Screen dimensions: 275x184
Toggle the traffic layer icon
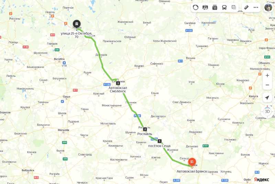pyautogui.click(x=196, y=7)
